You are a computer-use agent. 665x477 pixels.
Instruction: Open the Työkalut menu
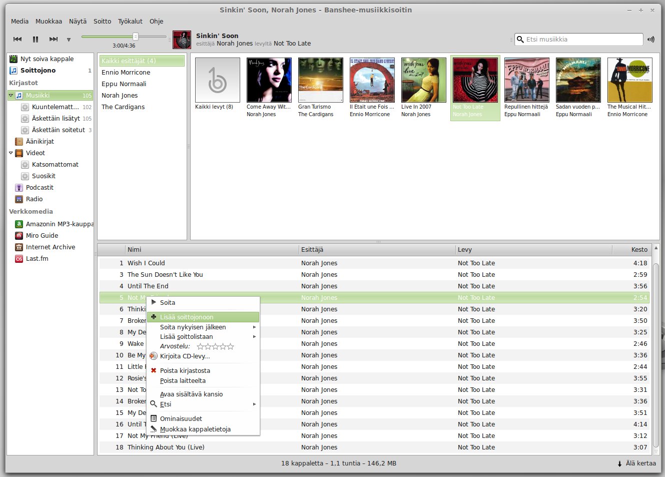130,22
